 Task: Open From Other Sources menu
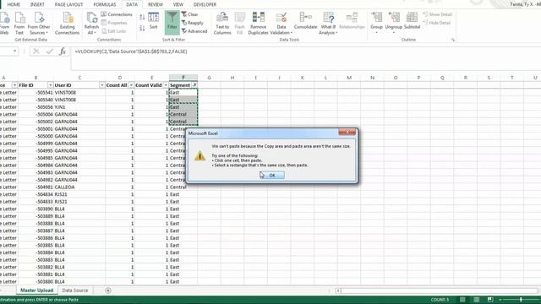coord(39,23)
